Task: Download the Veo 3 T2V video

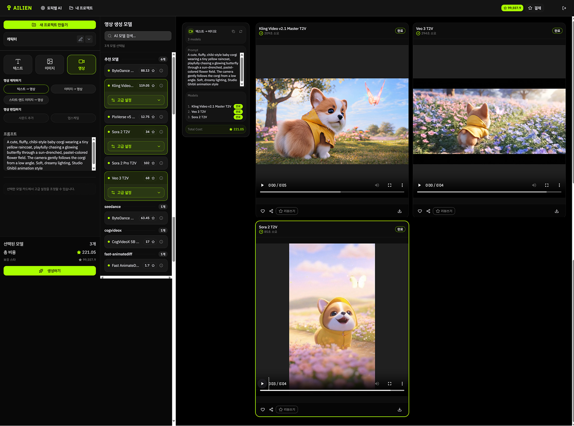Action: [x=557, y=211]
